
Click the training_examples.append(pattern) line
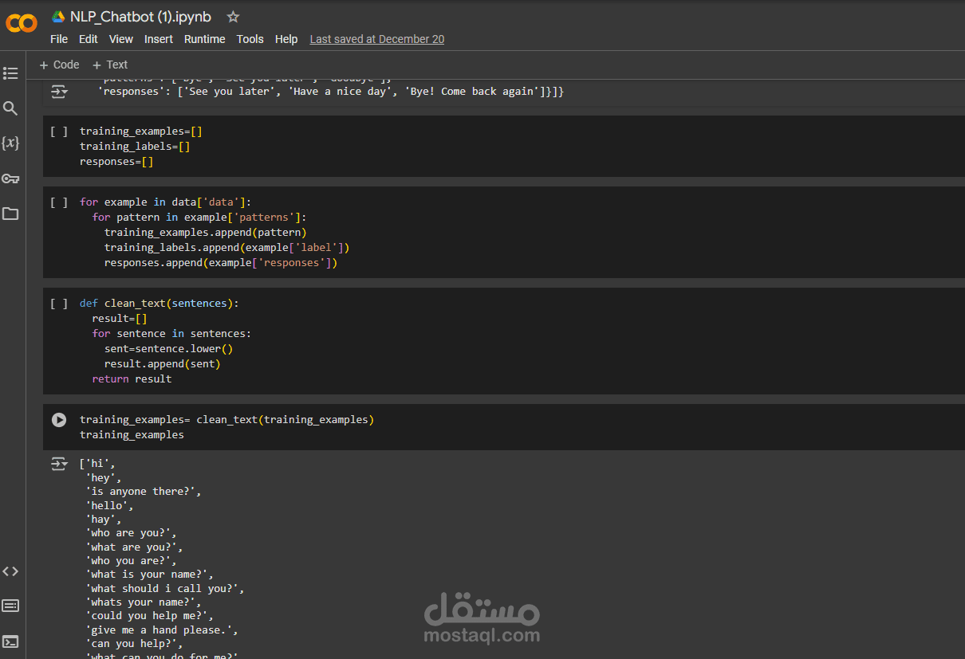click(206, 233)
